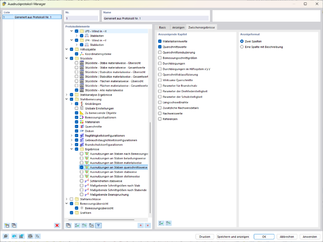Click the Anwenden button
The height and width of the screenshot is (242, 323).
pyautogui.click(x=310, y=236)
